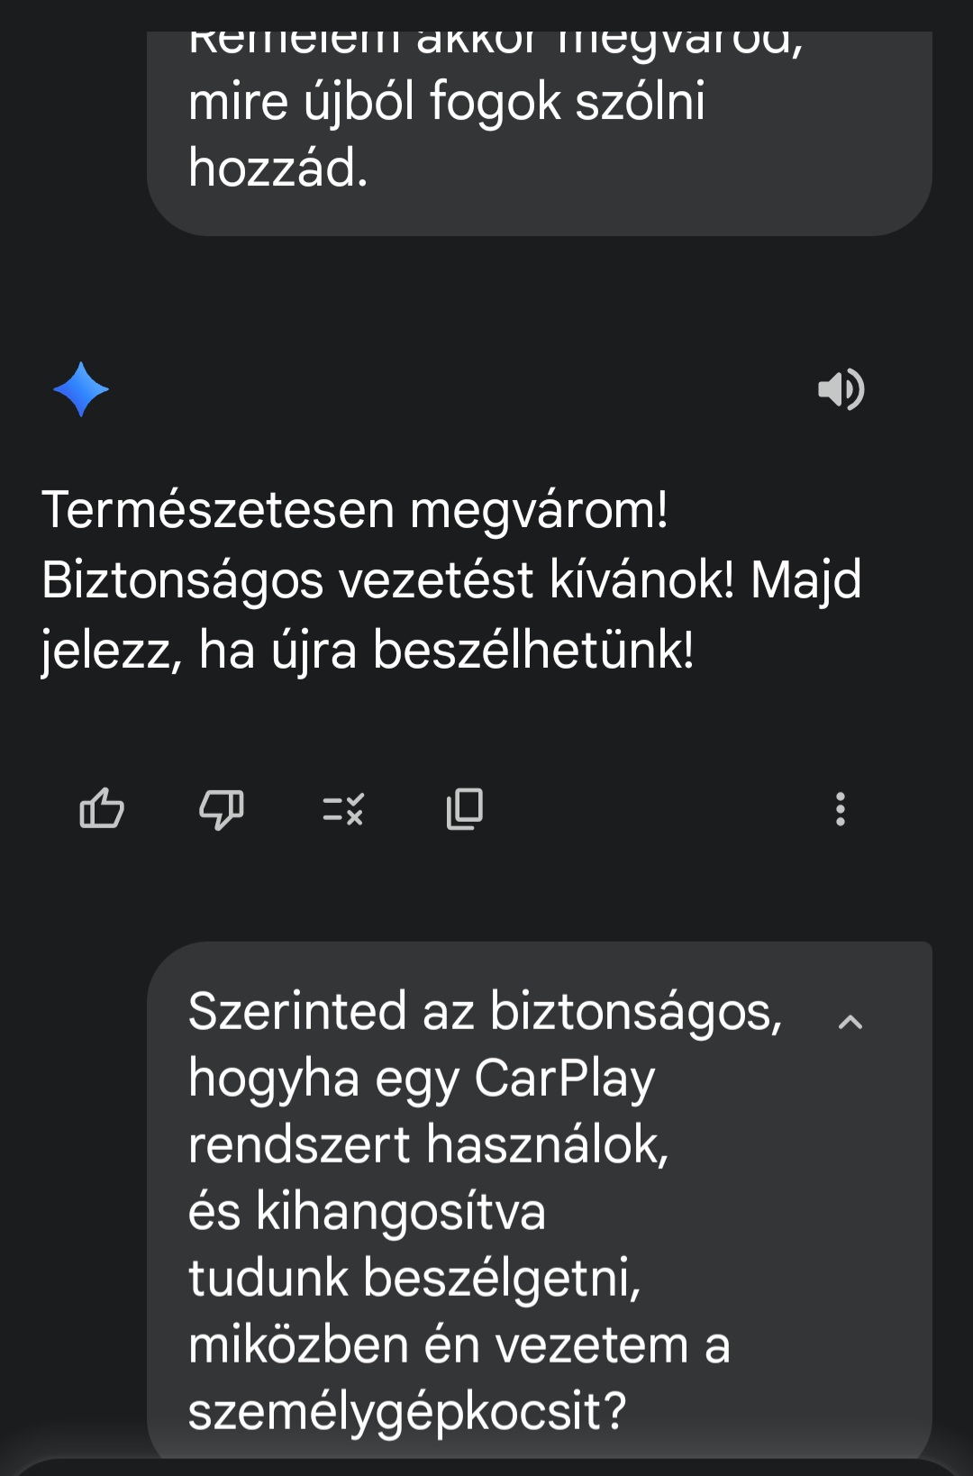Tap the chevron on the user's message bubble

tap(850, 1022)
